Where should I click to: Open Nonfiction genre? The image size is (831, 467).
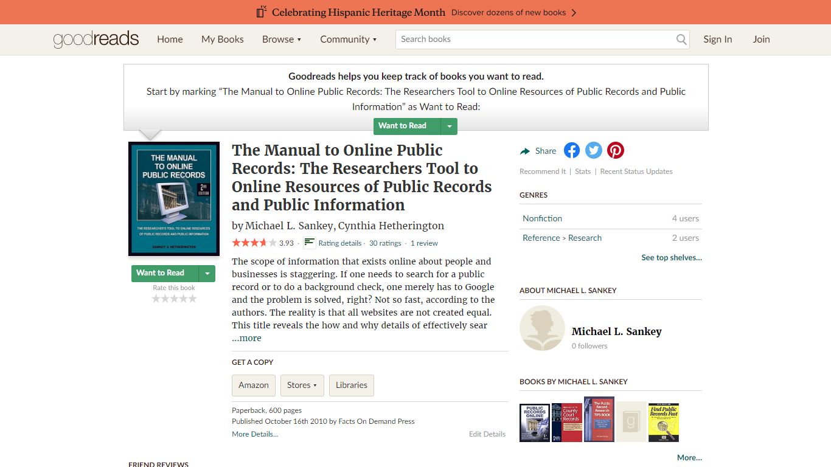pyautogui.click(x=542, y=218)
